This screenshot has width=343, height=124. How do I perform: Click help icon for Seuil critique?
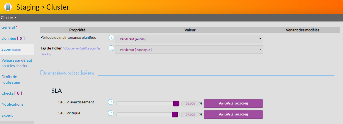pos(111,113)
